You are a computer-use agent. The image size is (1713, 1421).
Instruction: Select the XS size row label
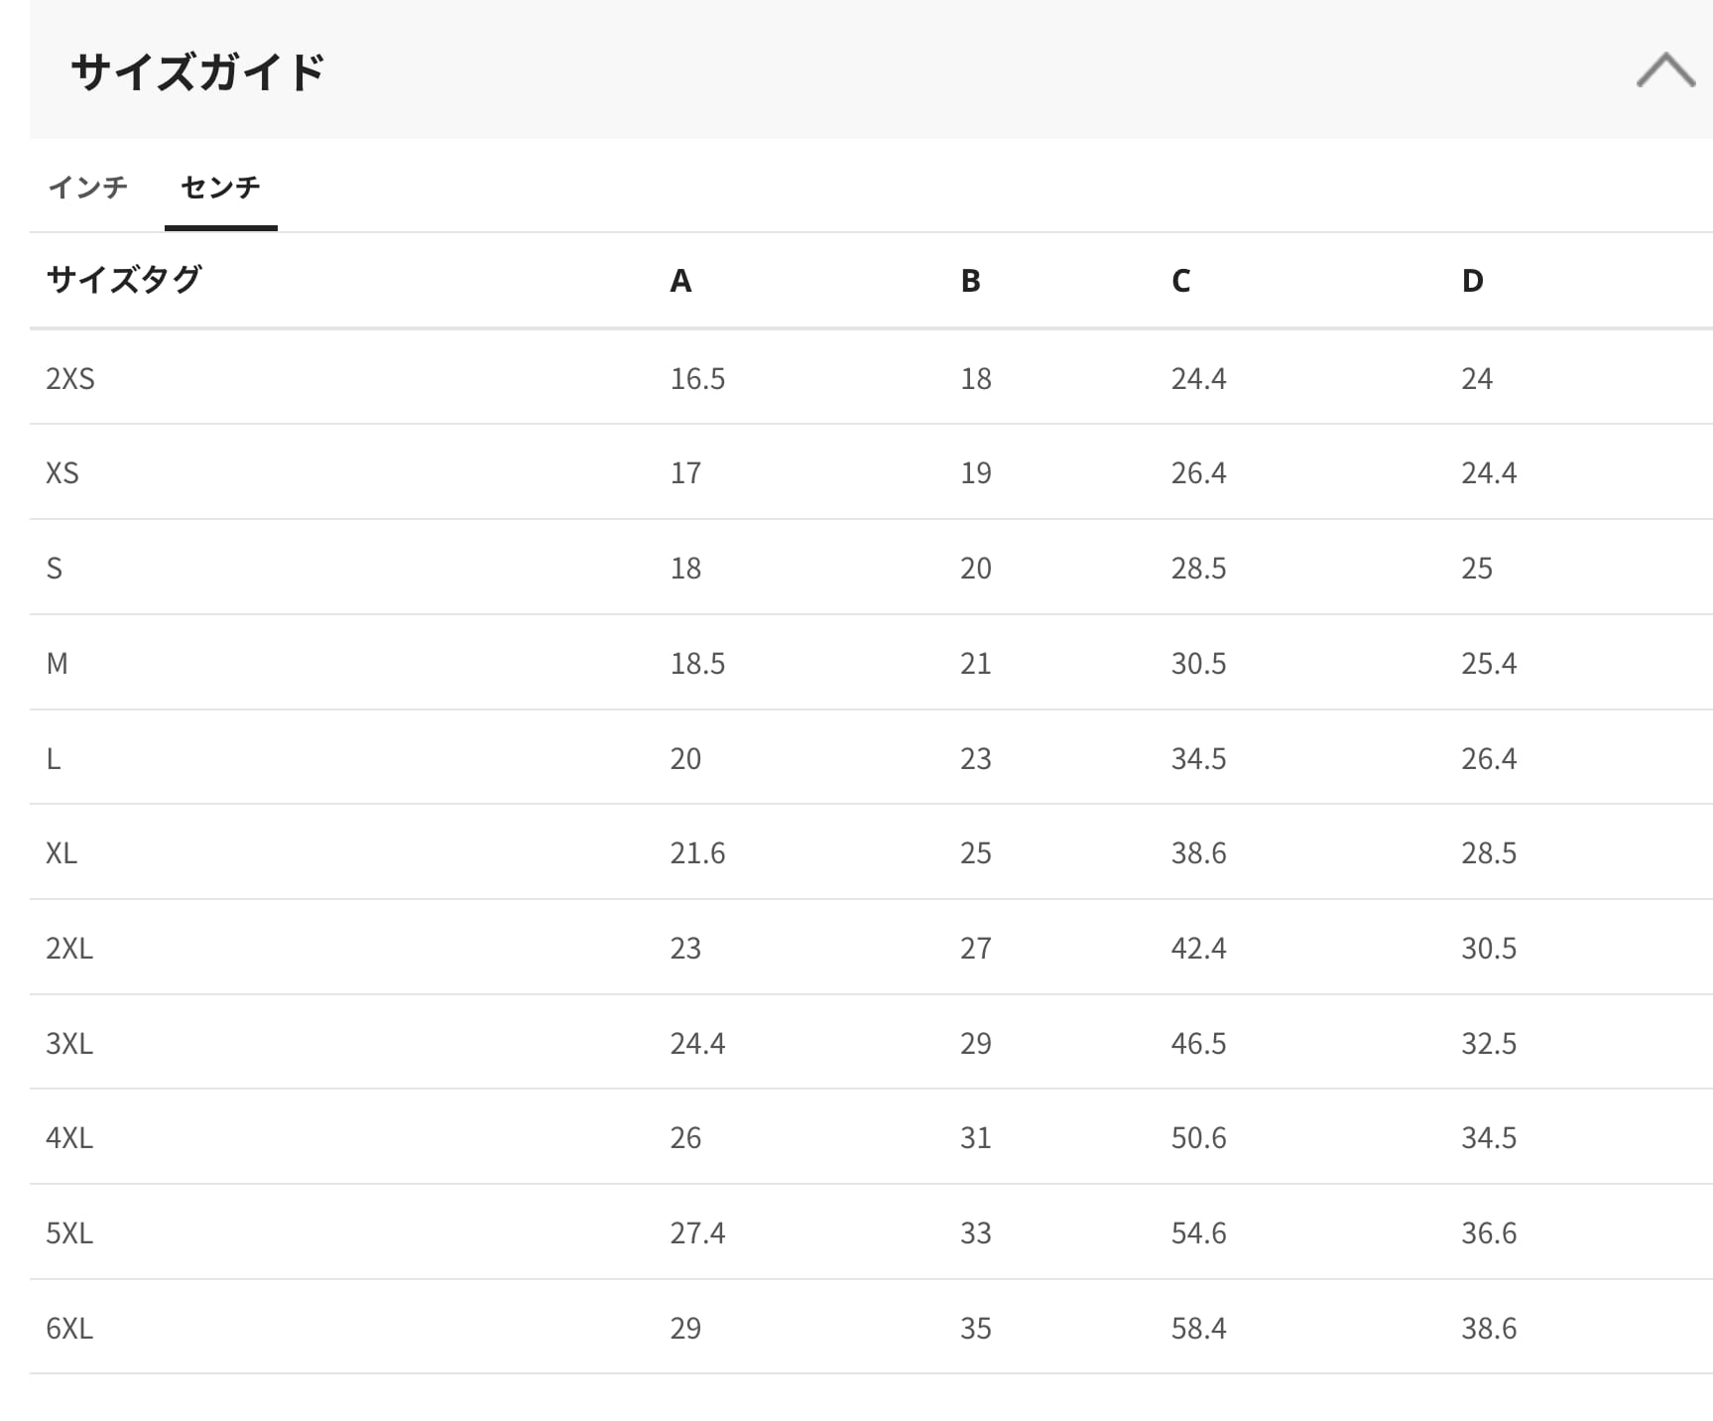click(62, 472)
